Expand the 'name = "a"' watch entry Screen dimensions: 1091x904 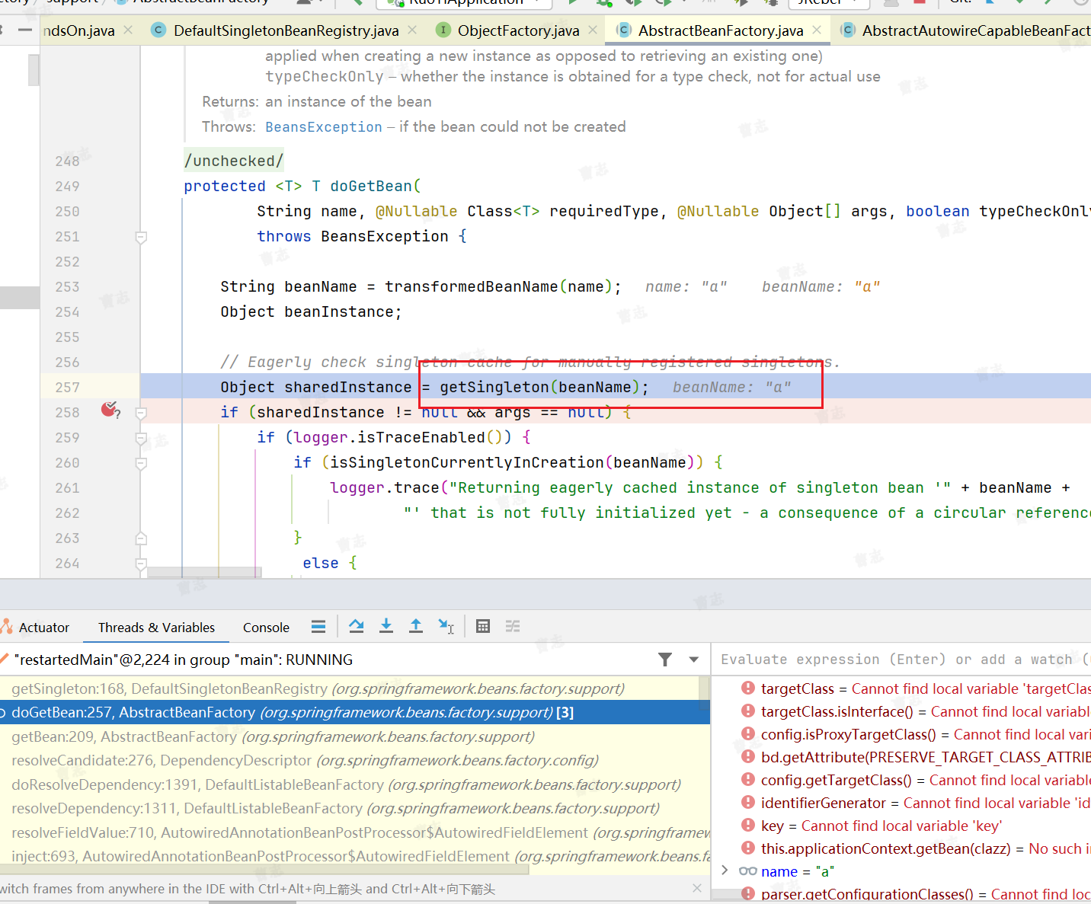[725, 870]
